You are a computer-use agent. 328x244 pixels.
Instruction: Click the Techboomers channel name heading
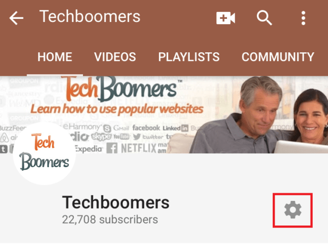(116, 202)
